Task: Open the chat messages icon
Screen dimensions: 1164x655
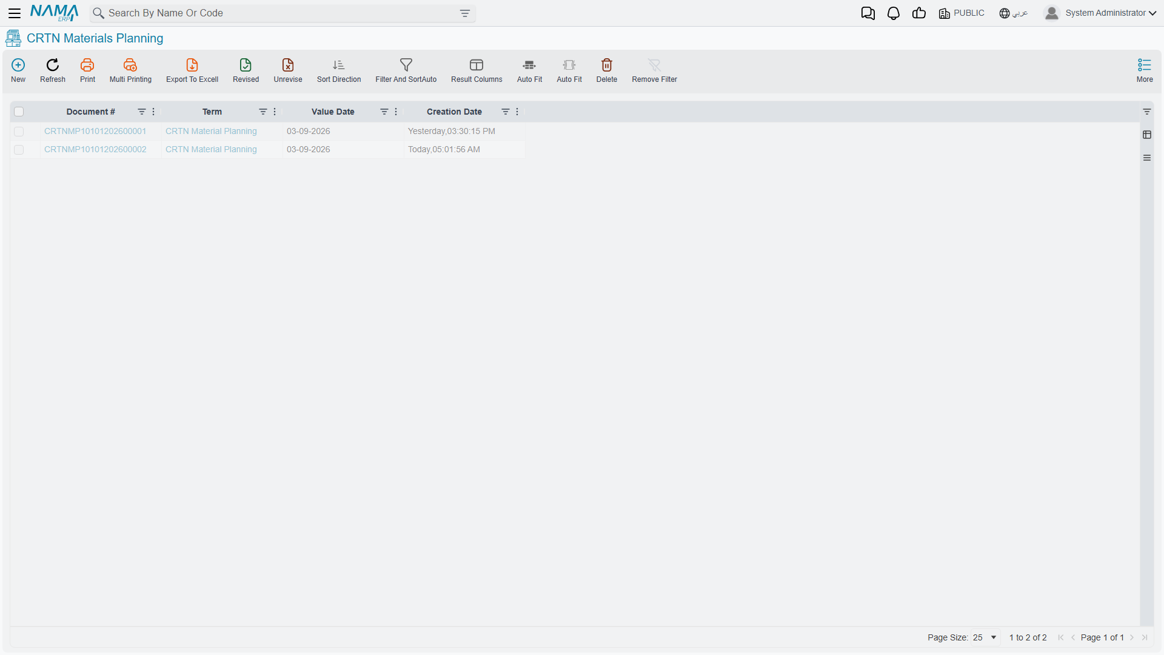Action: pos(868,13)
